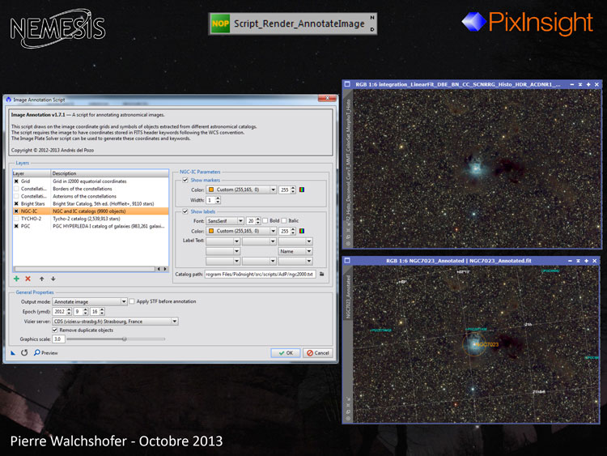Enable Italic font checkbox
The height and width of the screenshot is (456, 607).
[x=284, y=221]
